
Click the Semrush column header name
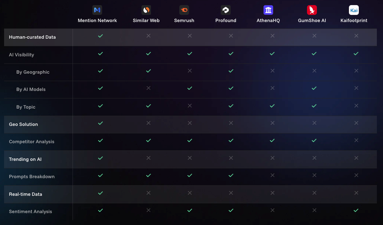pyautogui.click(x=184, y=20)
